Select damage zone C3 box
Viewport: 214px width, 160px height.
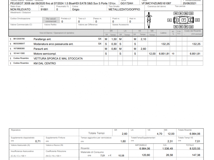click(191, 13)
